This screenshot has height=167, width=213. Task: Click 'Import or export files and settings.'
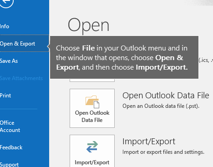(x=163, y=152)
